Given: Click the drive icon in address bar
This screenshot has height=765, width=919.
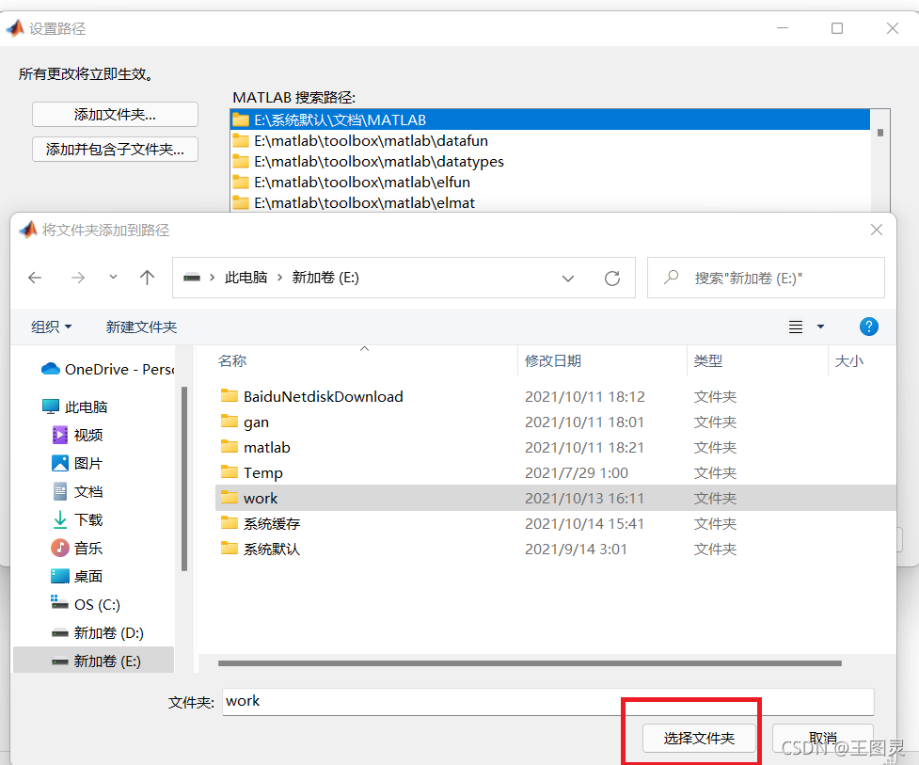Looking at the screenshot, I should click(192, 278).
